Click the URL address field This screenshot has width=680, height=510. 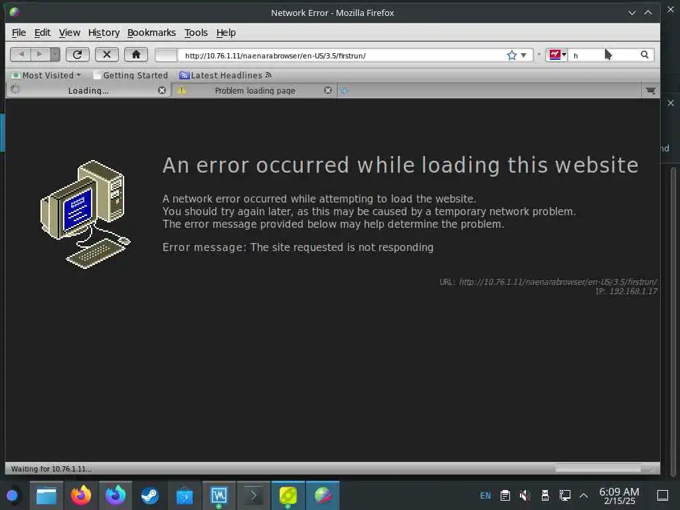(343, 56)
